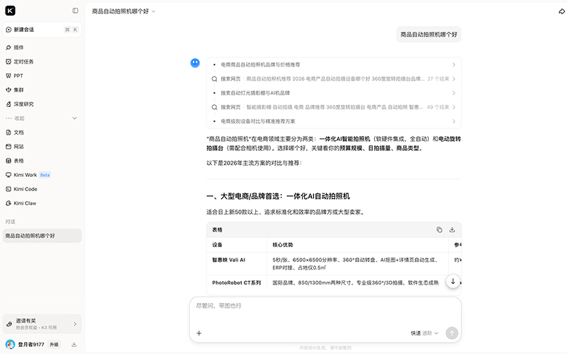Click the share icon in header
The image size is (567, 354).
pyautogui.click(x=561, y=11)
